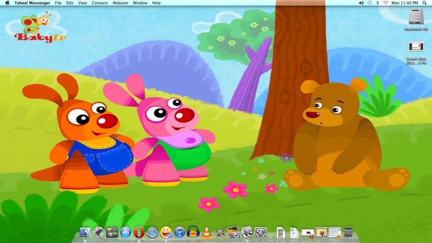Viewport: 432px width, 243px height.
Task: Restore minimized cat picture window in Dock
Action: pyautogui.click(x=321, y=232)
